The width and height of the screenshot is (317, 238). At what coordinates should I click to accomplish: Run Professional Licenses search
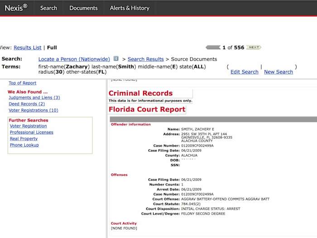click(32, 132)
